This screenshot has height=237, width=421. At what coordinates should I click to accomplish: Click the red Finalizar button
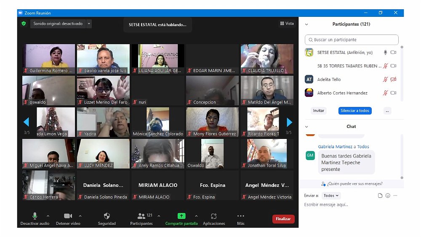pyautogui.click(x=283, y=219)
